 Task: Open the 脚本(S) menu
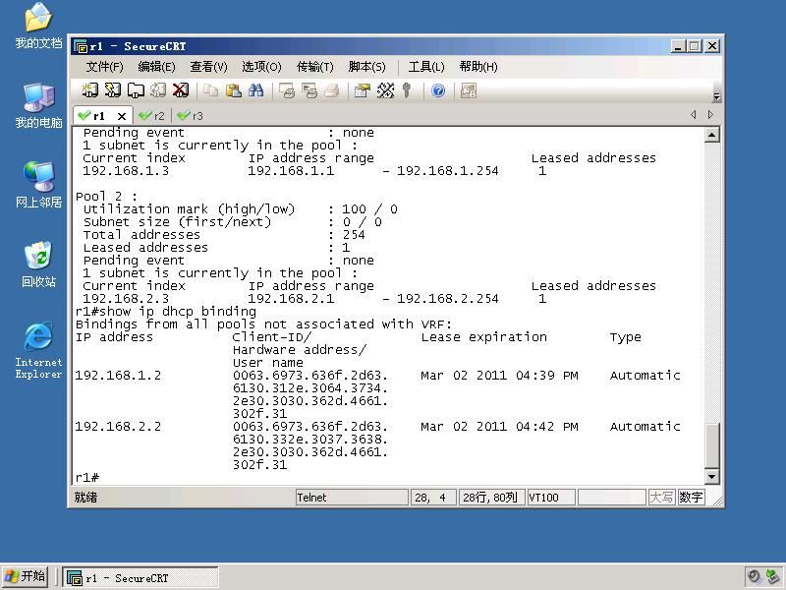366,67
